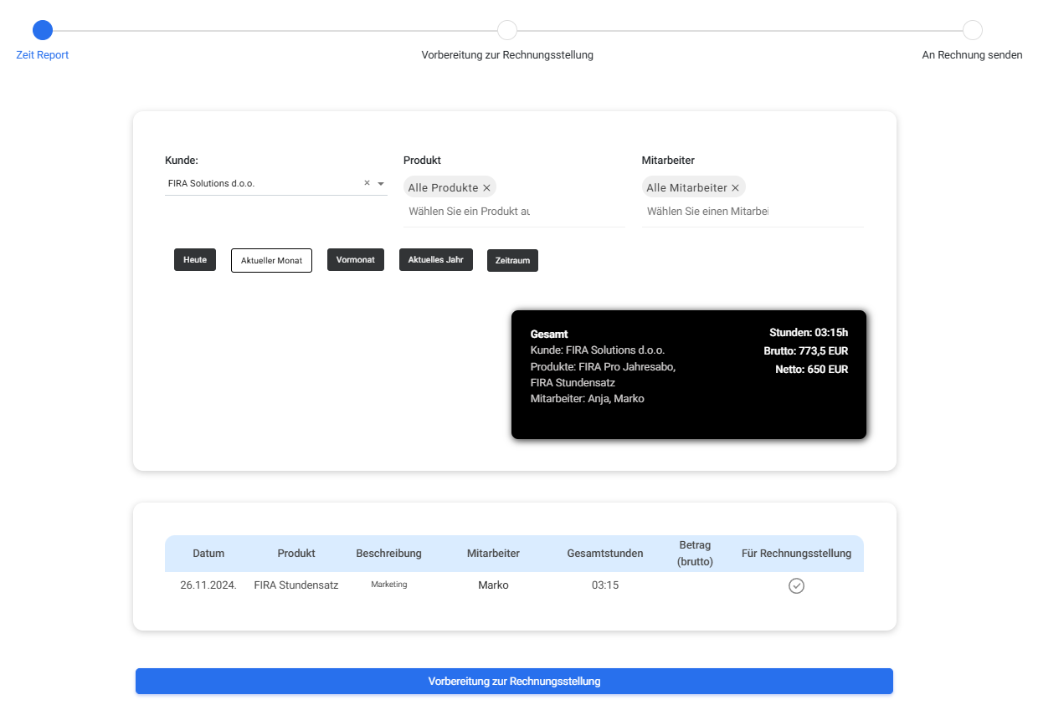1038x710 pixels.
Task: Select the Vormonat filter
Action: (356, 259)
